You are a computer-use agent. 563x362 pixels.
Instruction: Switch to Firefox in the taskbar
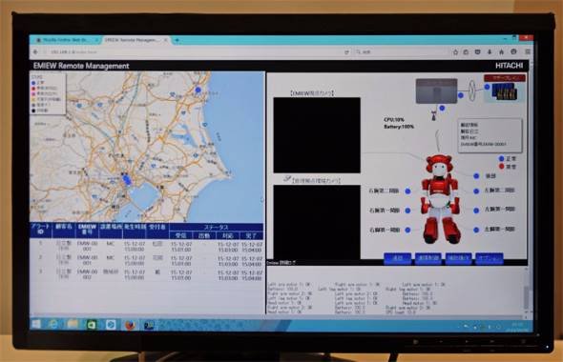pyautogui.click(x=130, y=325)
